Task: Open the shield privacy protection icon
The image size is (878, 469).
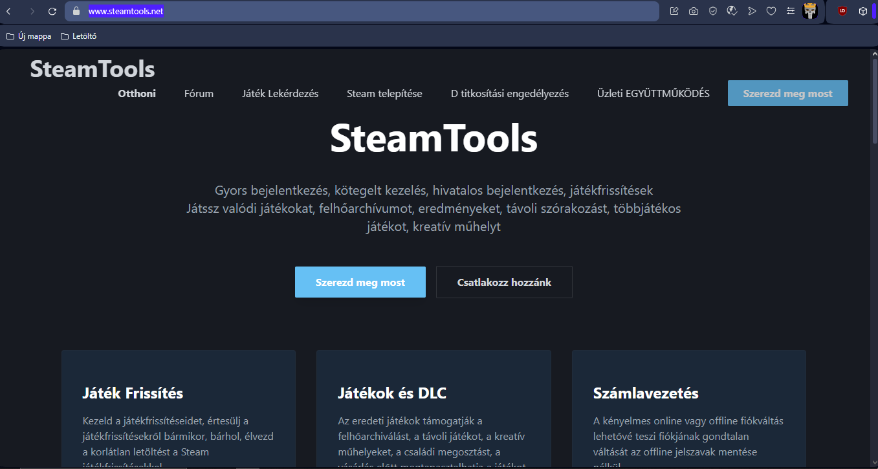Action: pyautogui.click(x=712, y=11)
